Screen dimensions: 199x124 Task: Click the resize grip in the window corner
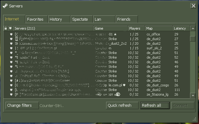click(x=194, y=119)
